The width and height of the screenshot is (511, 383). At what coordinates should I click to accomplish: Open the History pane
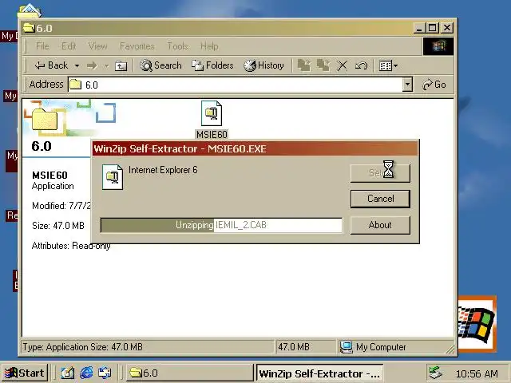point(263,65)
